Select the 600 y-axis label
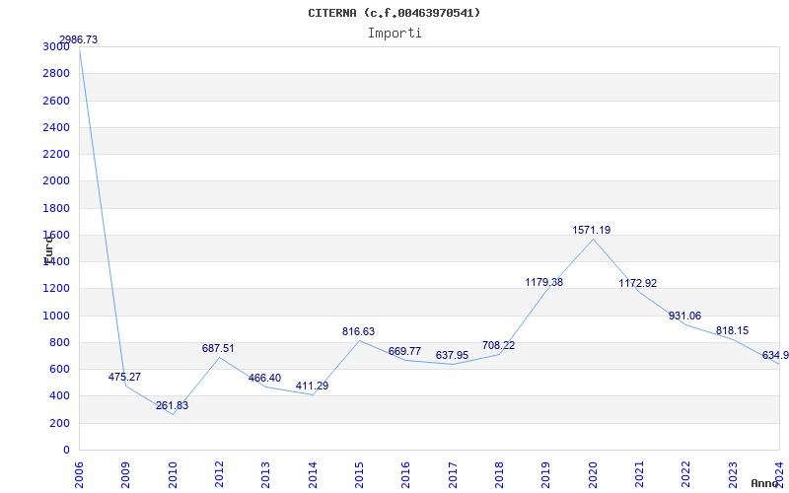The image size is (789, 493). tap(59, 369)
